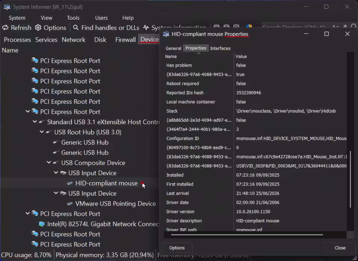Select the Properties tab in the dialog
This screenshot has width=358, height=261.
pyautogui.click(x=196, y=48)
